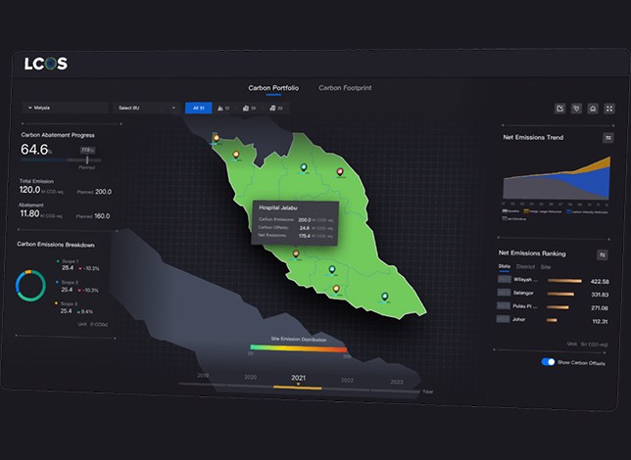Select year 2022 on the timeline
The image size is (631, 460).
tap(347, 380)
